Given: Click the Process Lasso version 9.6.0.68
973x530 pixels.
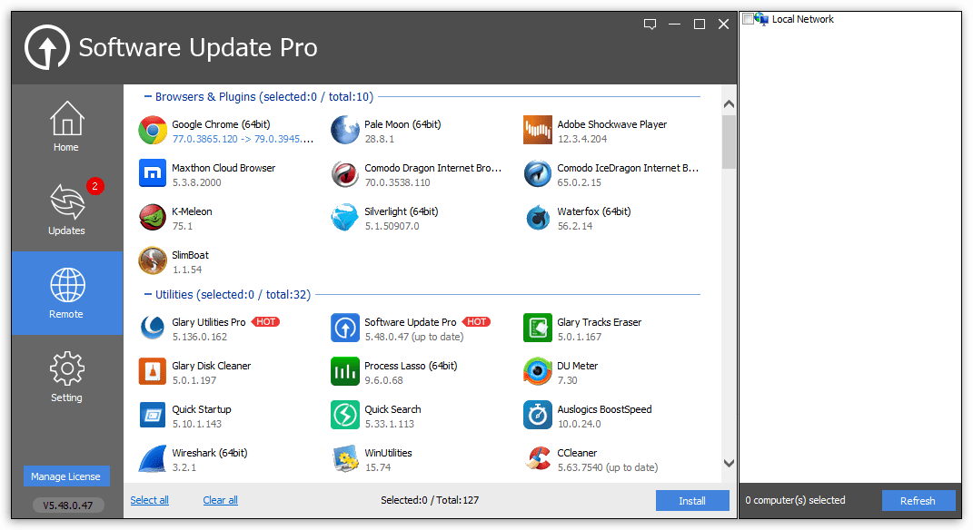Looking at the screenshot, I should pos(384,380).
